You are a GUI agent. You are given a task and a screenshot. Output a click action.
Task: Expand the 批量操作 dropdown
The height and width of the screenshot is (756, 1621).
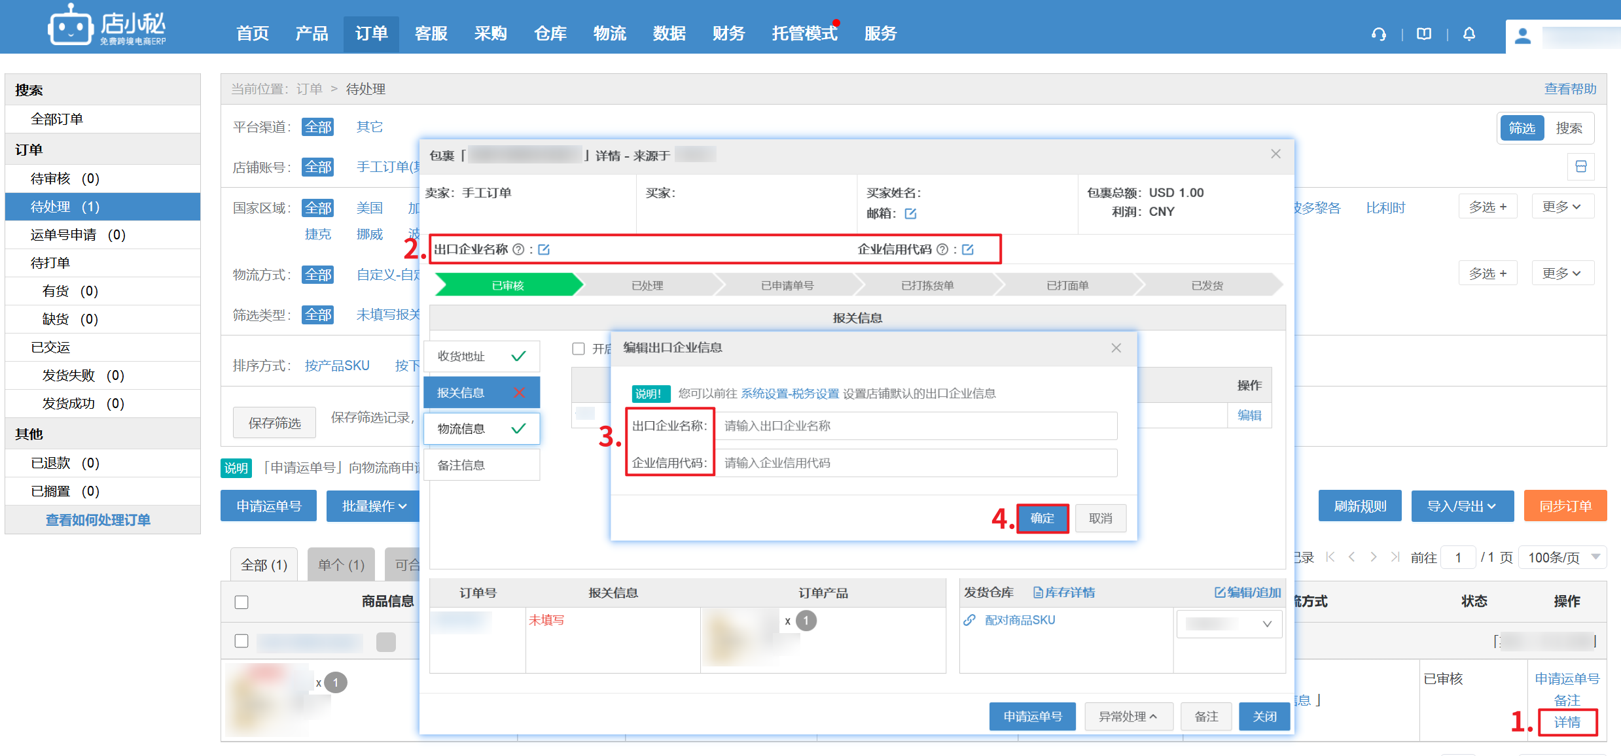pos(374,506)
